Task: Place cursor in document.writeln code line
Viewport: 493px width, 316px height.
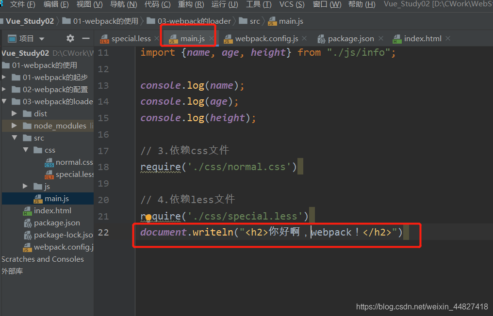Action: [x=271, y=233]
